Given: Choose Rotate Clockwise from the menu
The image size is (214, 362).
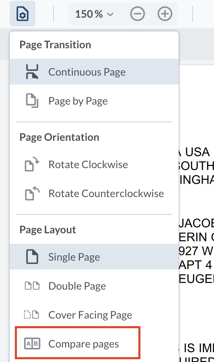Looking at the screenshot, I should tap(94, 165).
